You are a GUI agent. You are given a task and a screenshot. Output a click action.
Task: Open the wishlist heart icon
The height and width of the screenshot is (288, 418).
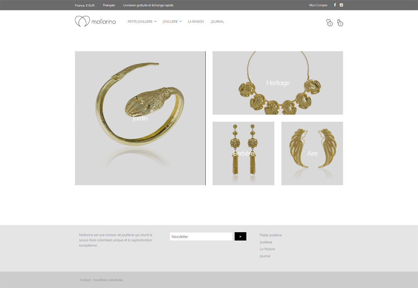pos(330,23)
